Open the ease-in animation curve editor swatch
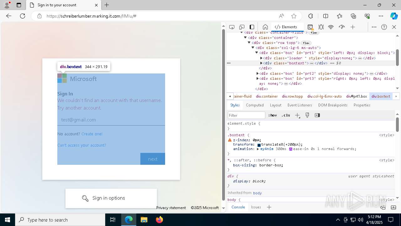Viewport: 401px width, 226px height. [x=291, y=149]
